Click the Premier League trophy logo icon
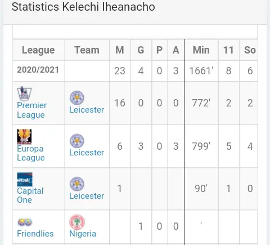This screenshot has width=270, height=245. click(x=24, y=93)
